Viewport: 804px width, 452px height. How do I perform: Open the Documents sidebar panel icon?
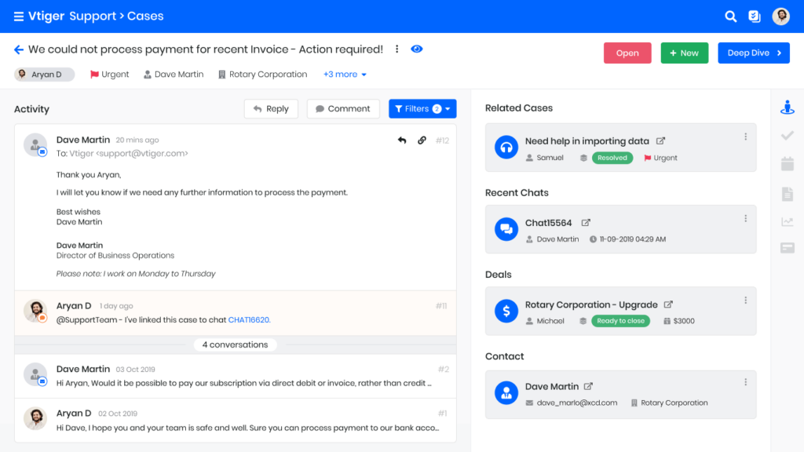[x=788, y=191]
